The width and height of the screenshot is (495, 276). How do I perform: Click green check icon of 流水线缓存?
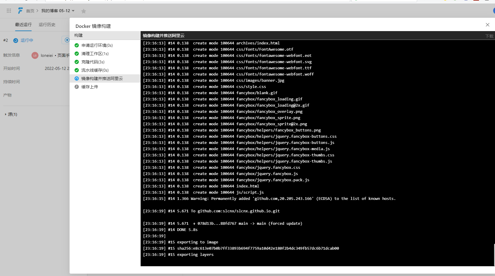pyautogui.click(x=77, y=70)
